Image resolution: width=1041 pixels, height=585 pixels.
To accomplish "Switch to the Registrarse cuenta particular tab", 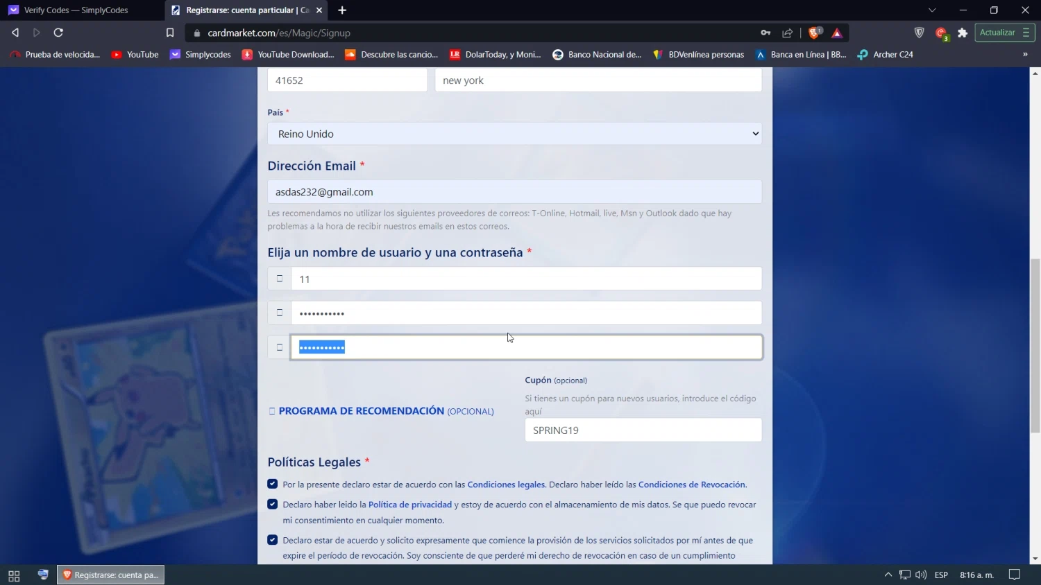I will tap(246, 10).
